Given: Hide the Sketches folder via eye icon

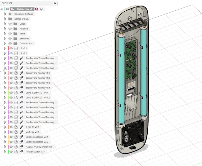Looking at the screenshot, I should pos(10,39).
